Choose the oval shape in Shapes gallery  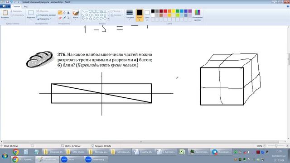(91, 11)
